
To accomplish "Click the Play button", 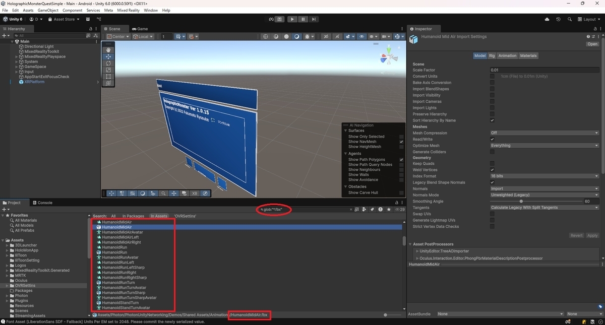I will click(292, 19).
